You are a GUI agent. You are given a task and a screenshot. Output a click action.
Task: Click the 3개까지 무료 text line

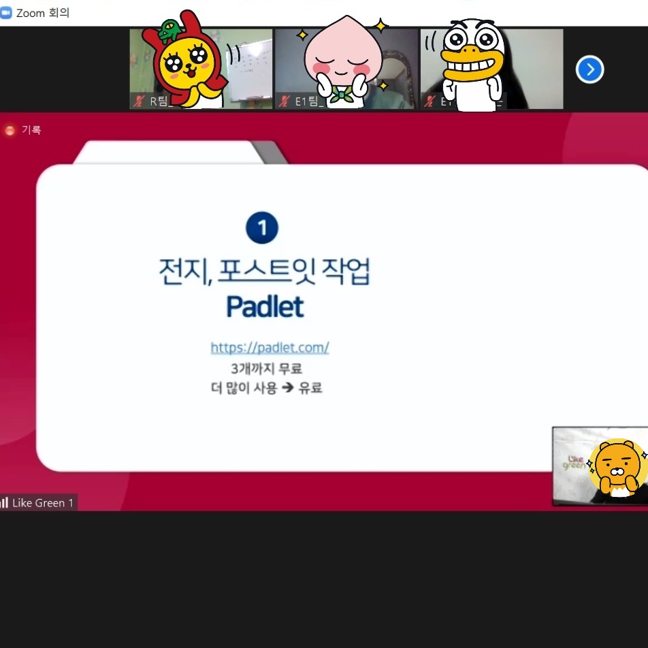[267, 368]
